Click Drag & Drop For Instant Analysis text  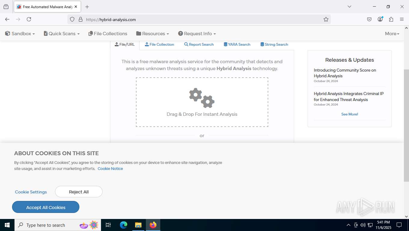point(202,114)
